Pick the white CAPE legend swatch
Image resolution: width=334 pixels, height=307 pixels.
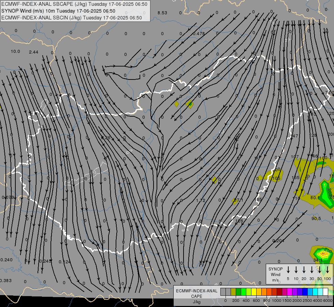tap(325, 292)
